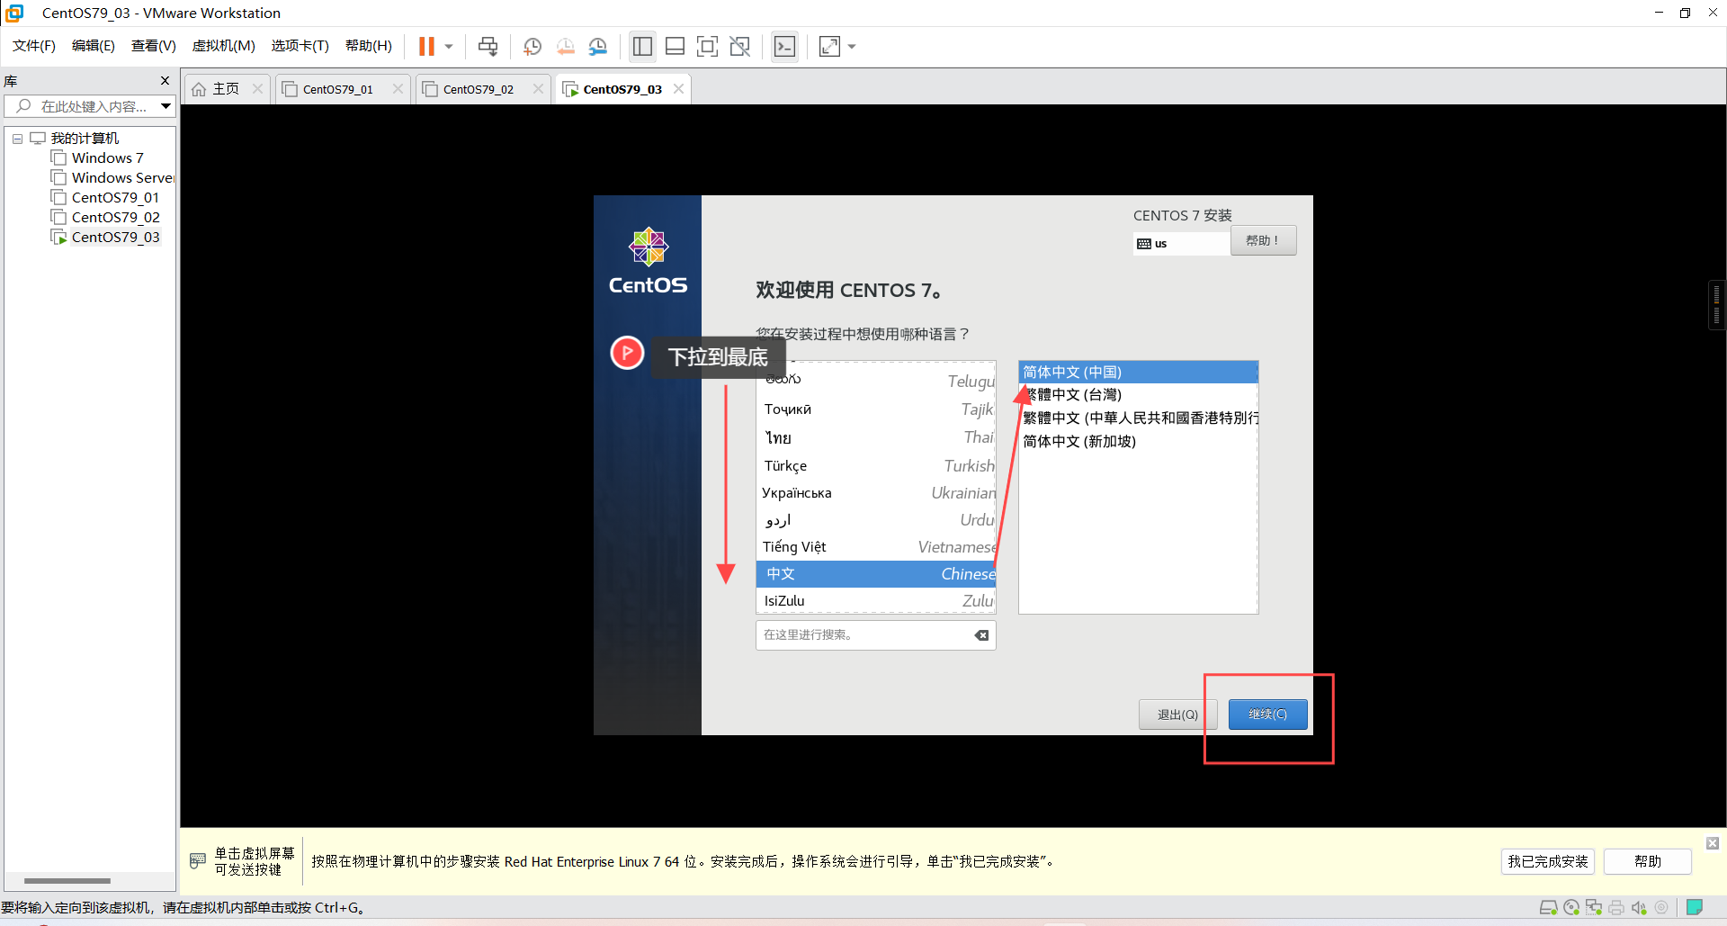Open the power options dropdown arrow beside Pause
The width and height of the screenshot is (1727, 926).
(x=449, y=47)
